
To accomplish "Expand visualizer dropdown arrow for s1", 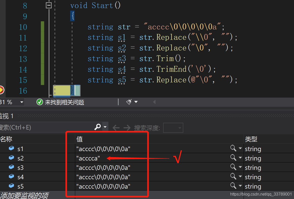I will click(x=240, y=148).
